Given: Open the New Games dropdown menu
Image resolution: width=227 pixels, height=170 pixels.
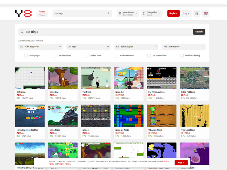Looking at the screenshot, I should [128, 13].
